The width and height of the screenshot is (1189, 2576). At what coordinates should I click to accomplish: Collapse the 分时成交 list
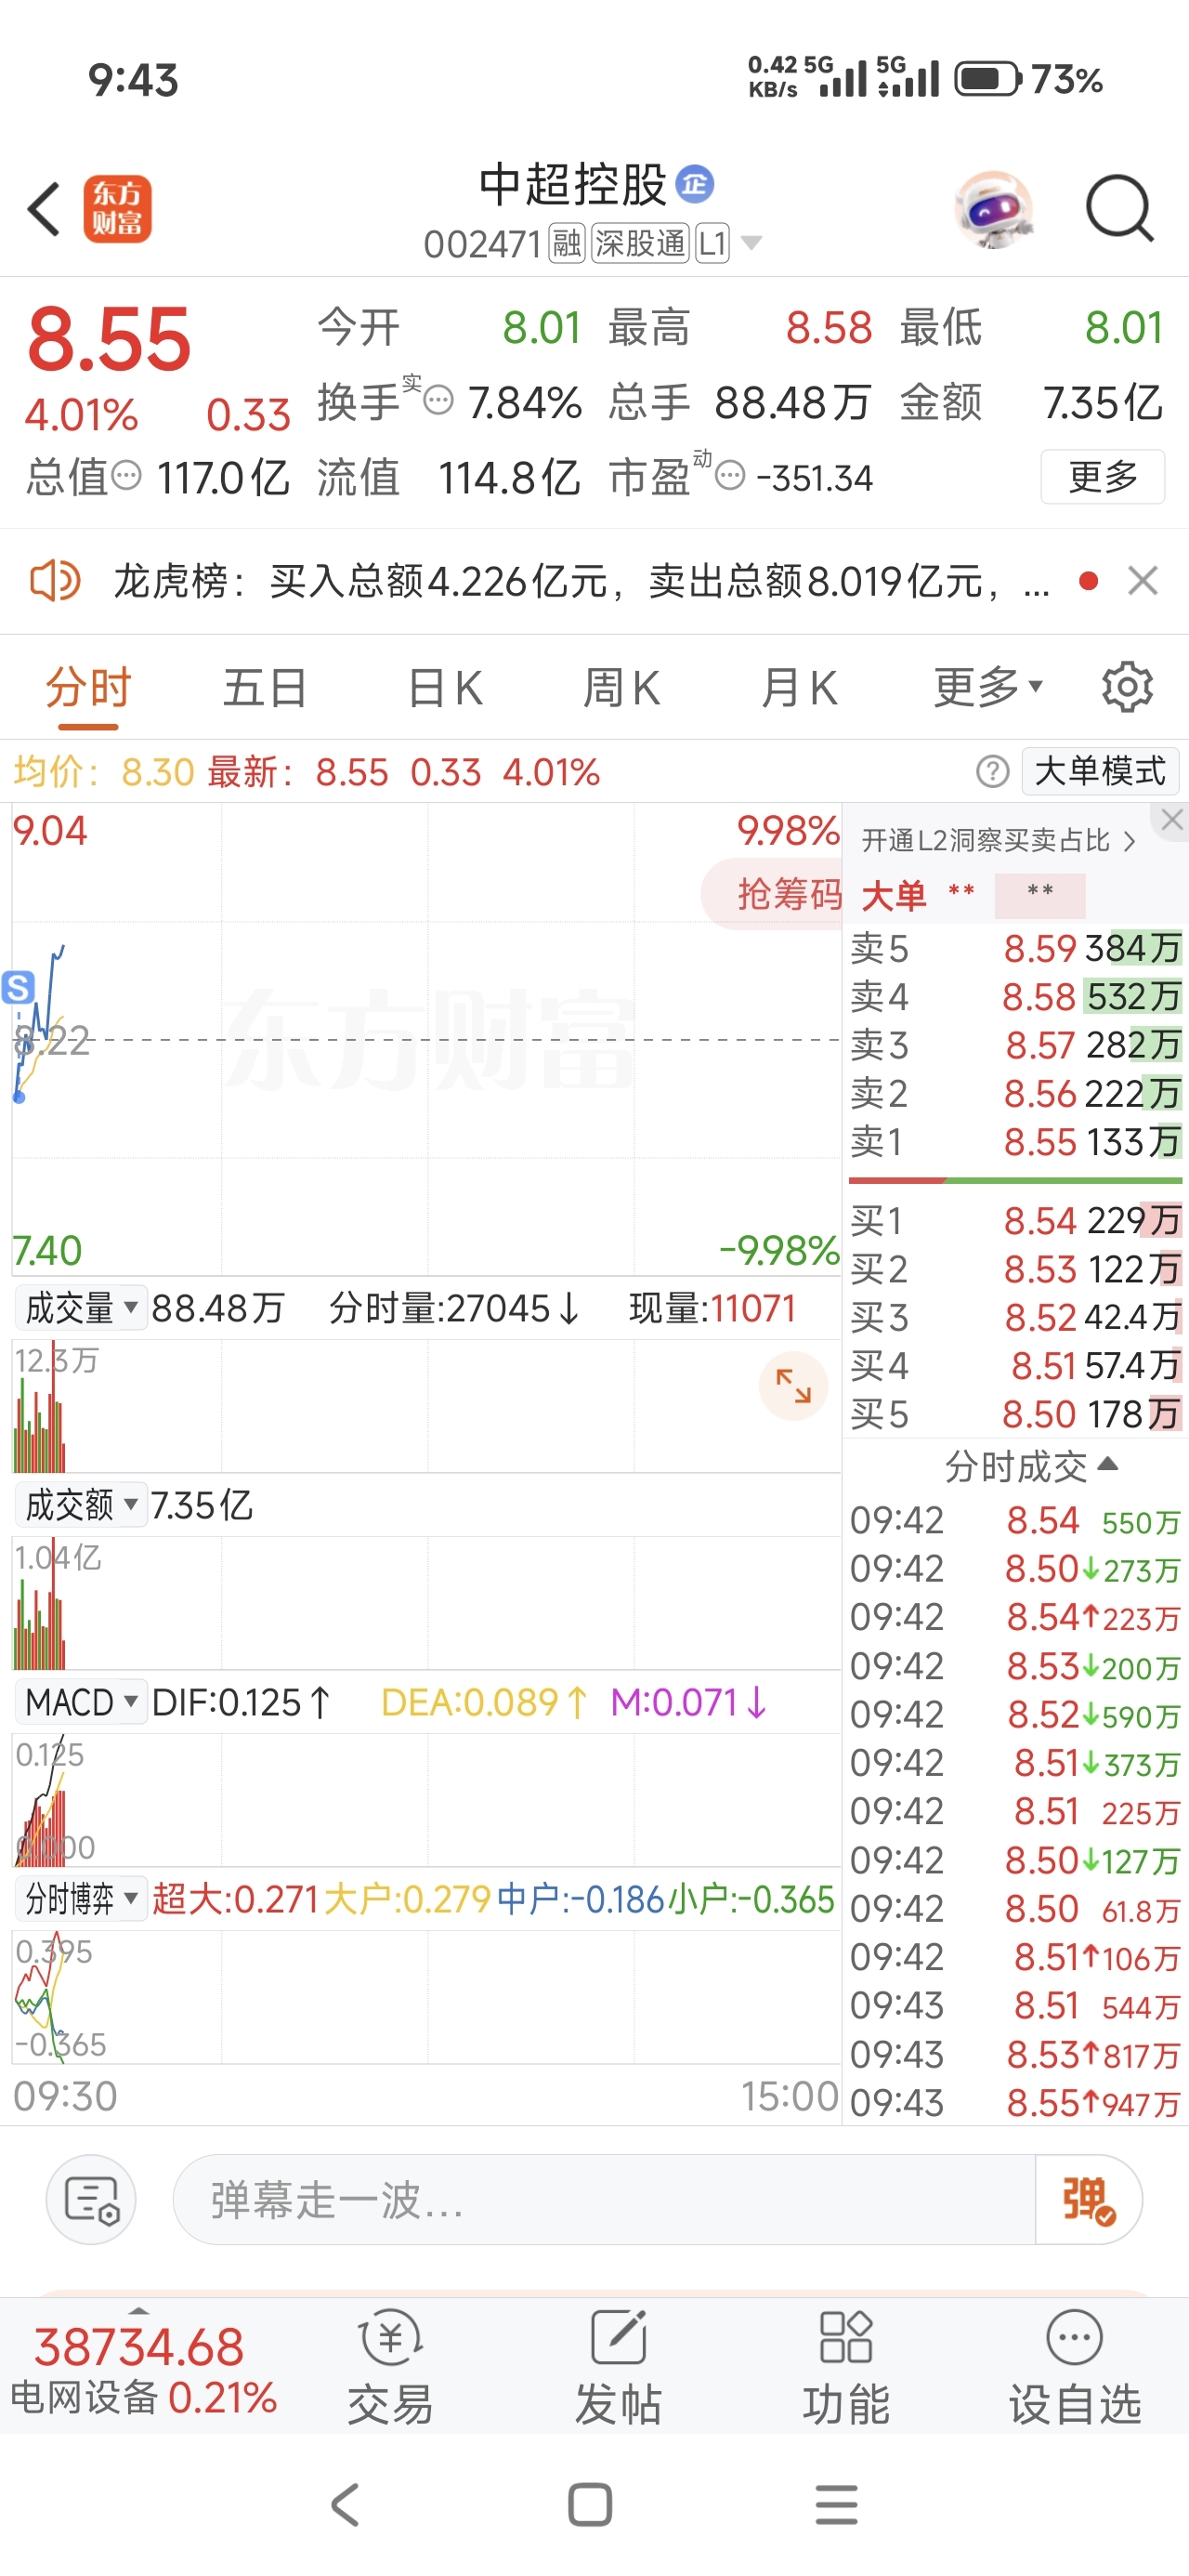point(1031,1466)
